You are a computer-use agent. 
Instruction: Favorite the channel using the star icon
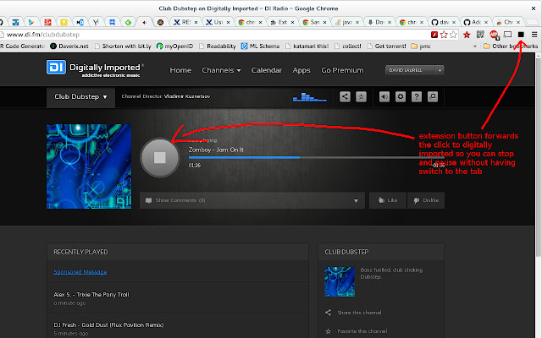click(361, 96)
